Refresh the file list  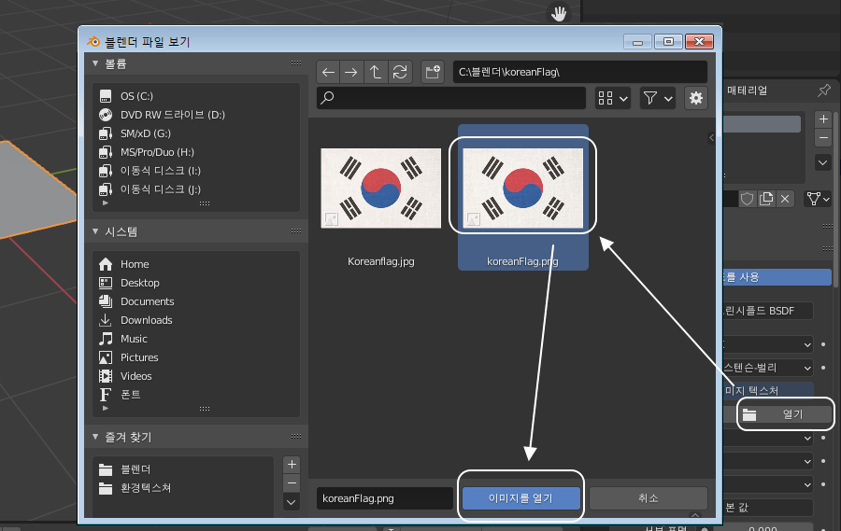(x=400, y=72)
